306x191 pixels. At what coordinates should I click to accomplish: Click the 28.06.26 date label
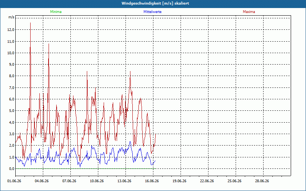pyautogui.click(x=262, y=181)
